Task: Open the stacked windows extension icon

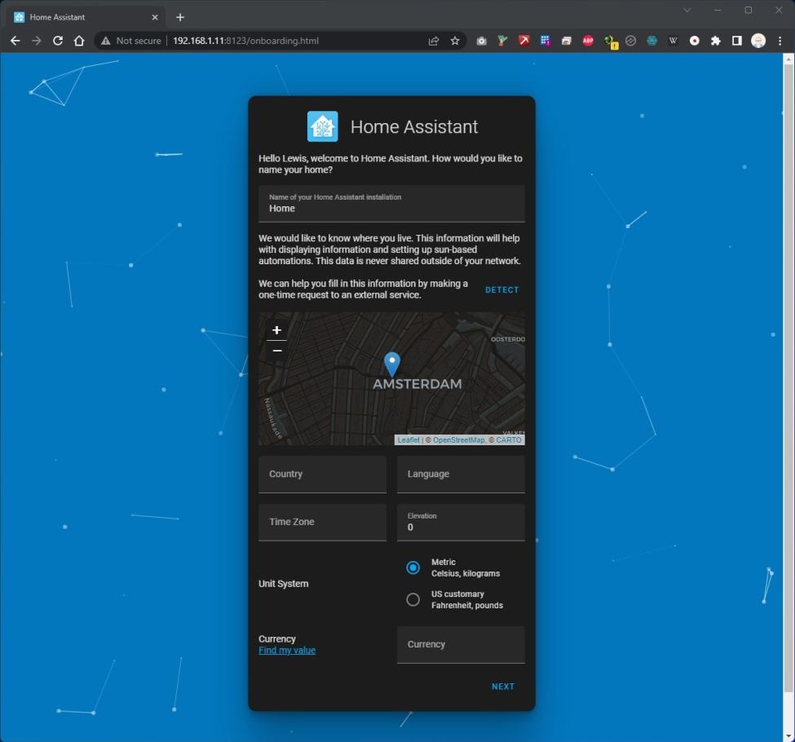Action: point(567,41)
